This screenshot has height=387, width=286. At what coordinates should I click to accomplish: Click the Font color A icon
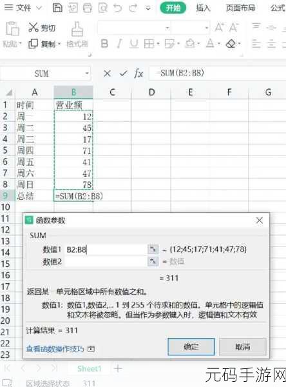pyautogui.click(x=210, y=44)
